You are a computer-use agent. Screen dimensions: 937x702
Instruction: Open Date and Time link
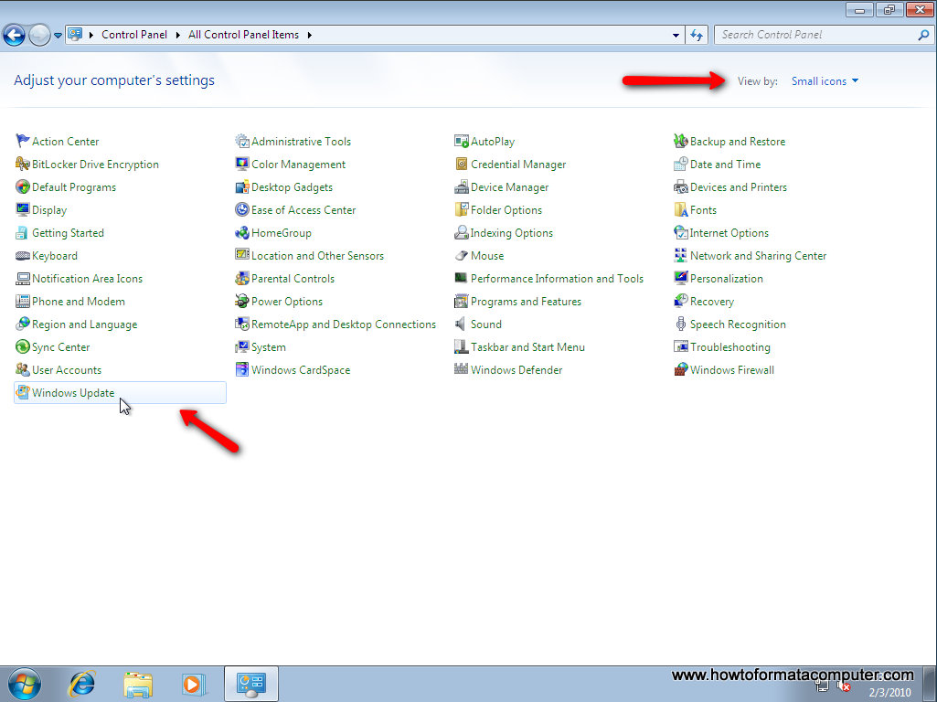tap(726, 164)
